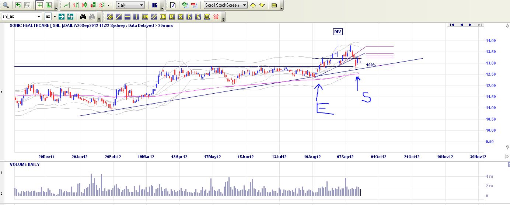Click the red remove-chart icon
Viewport: 510px width, 205px height.
pos(194,5)
